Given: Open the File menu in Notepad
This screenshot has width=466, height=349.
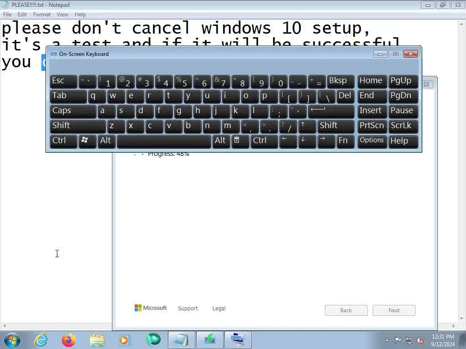Looking at the screenshot, I should [x=7, y=15].
